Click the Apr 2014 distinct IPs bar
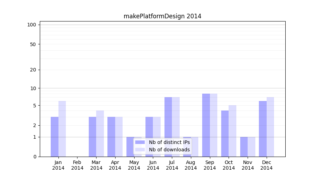The image size is (317, 176). click(x=111, y=137)
